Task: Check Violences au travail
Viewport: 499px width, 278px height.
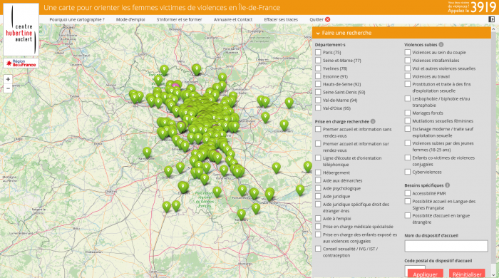Action: tap(408, 76)
